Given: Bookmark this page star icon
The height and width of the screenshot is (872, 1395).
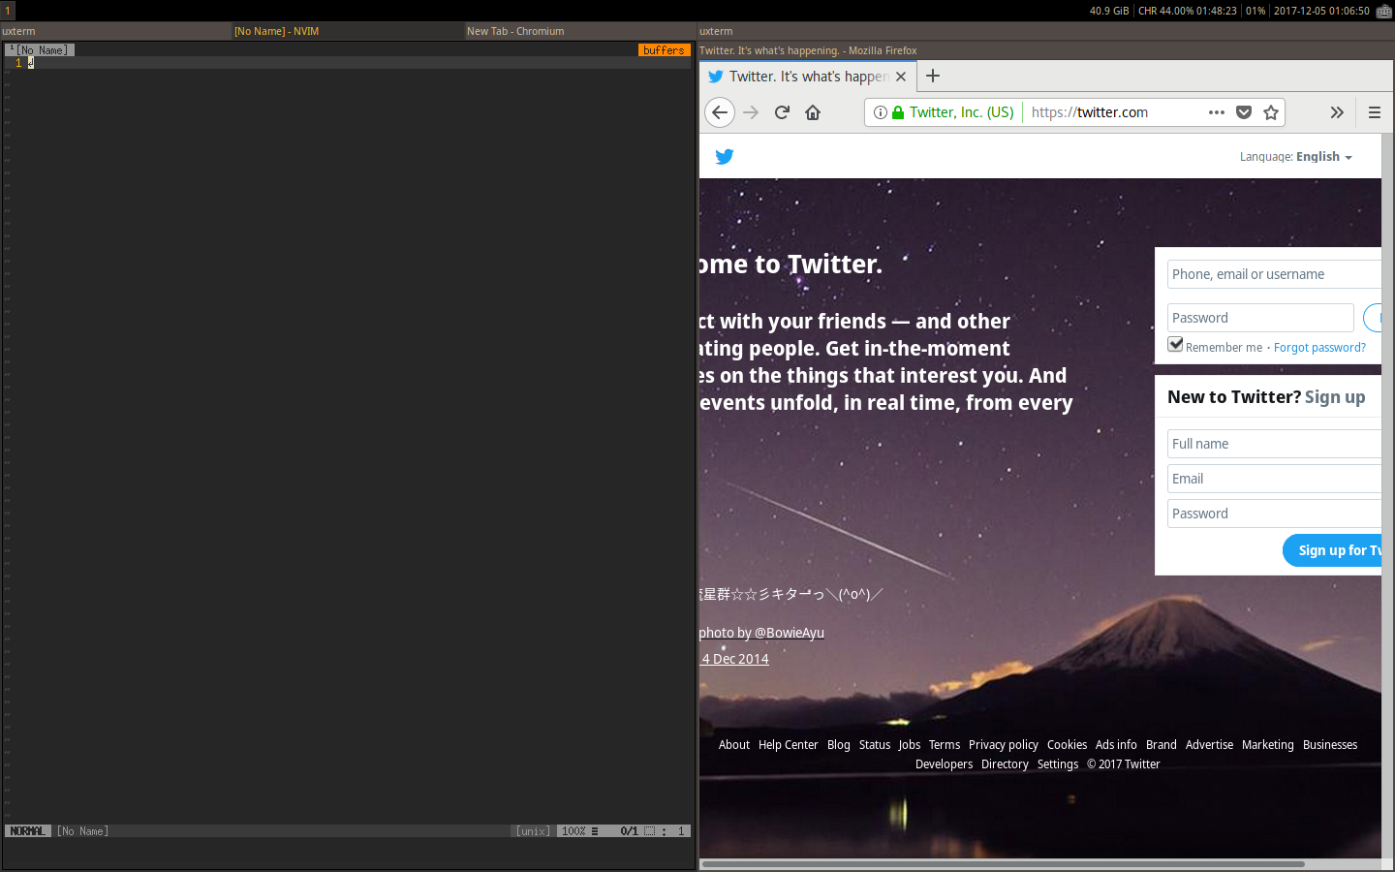Looking at the screenshot, I should pyautogui.click(x=1271, y=112).
